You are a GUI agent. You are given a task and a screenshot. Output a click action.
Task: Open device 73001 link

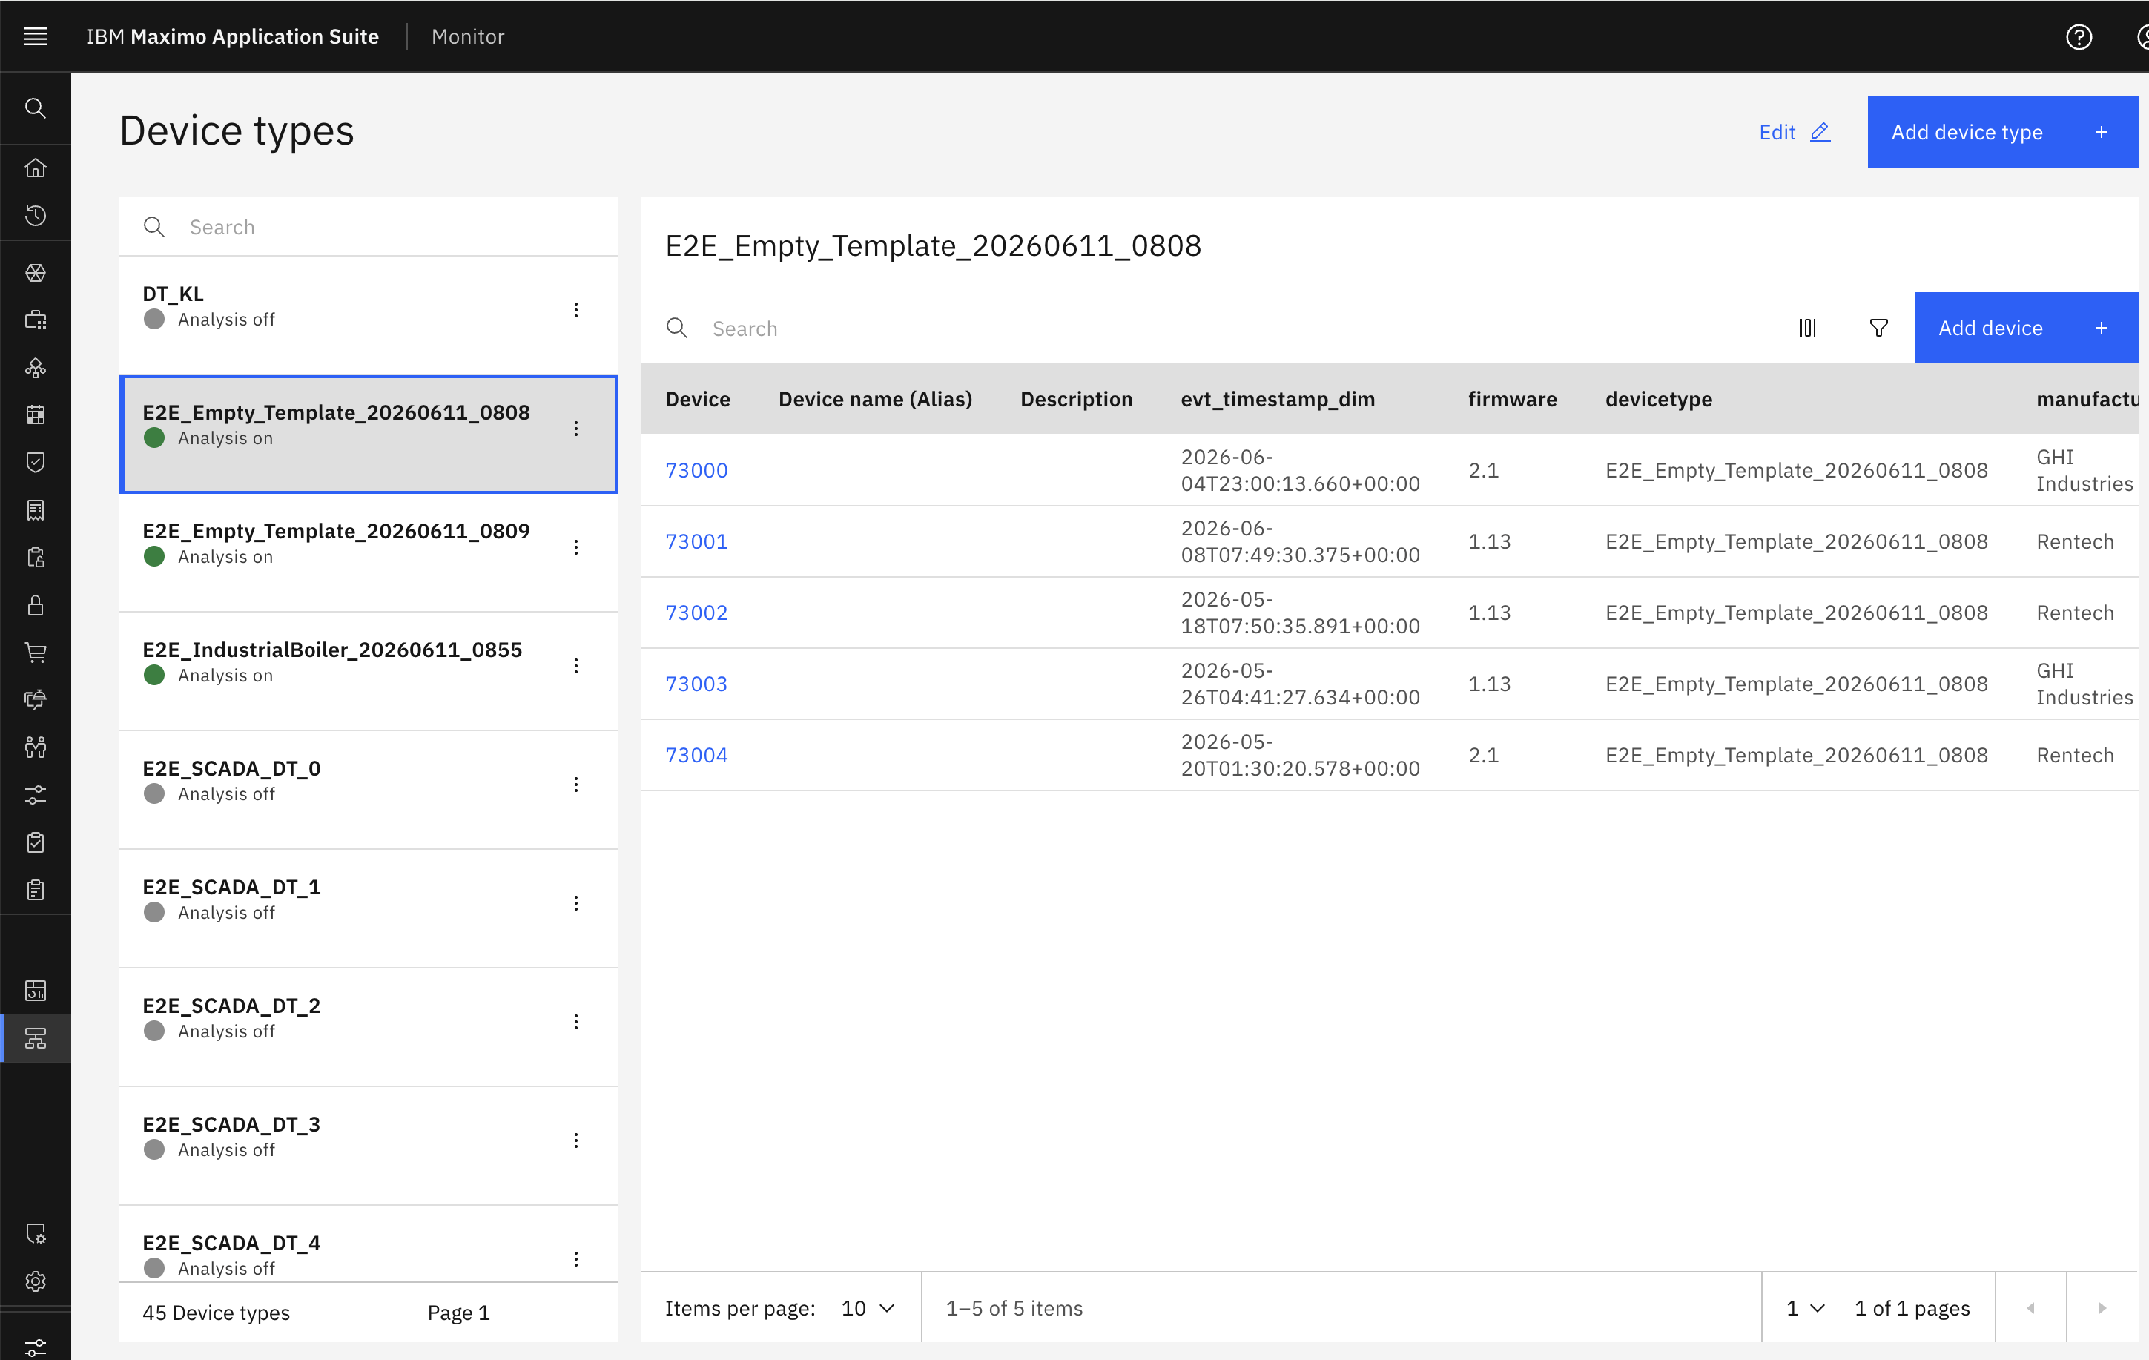(696, 541)
